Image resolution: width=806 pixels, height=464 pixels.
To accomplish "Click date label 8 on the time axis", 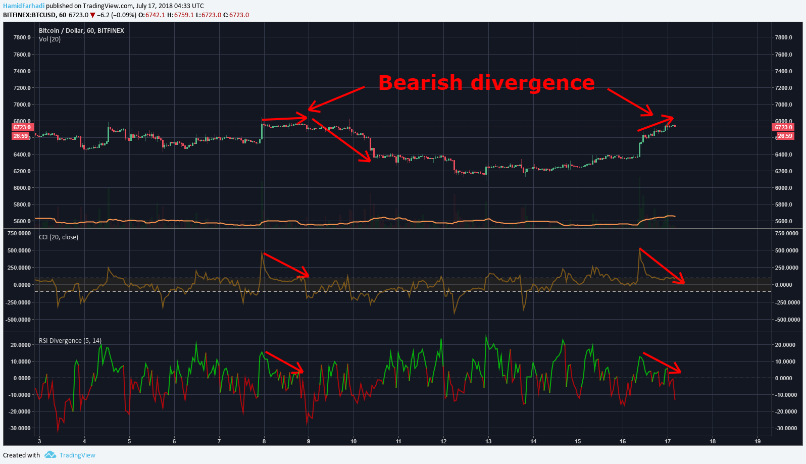I will [x=264, y=441].
